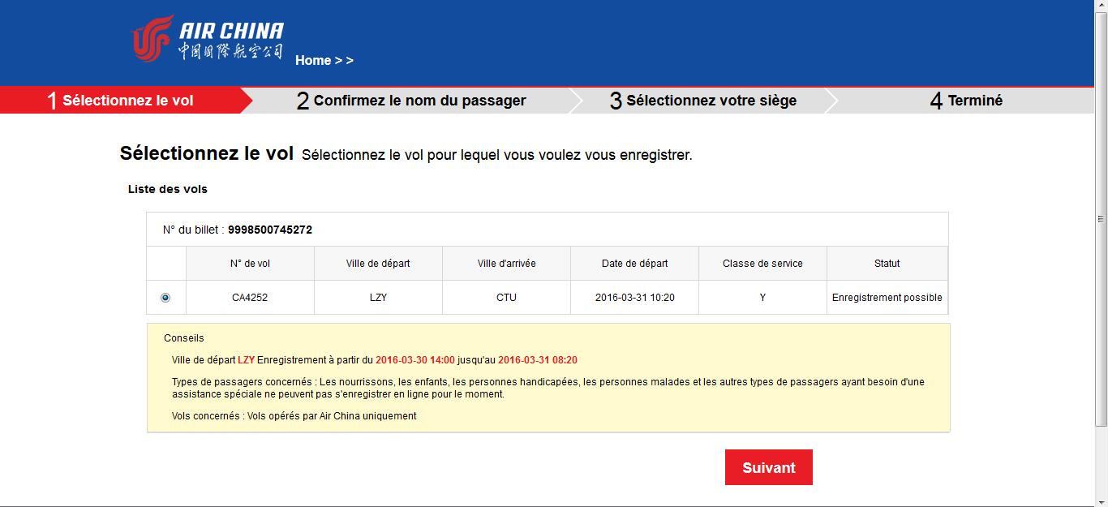The width and height of the screenshot is (1108, 507).
Task: Click the Classe de service column header
Action: tap(762, 264)
